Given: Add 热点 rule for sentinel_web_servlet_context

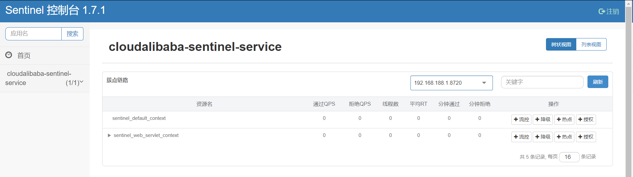Looking at the screenshot, I should 564,137.
